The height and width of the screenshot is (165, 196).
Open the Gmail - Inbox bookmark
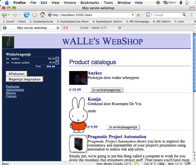click(14, 21)
